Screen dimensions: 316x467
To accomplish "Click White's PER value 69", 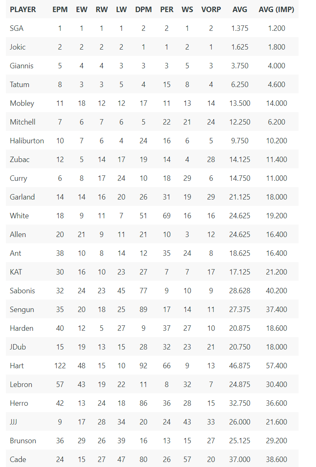I will (167, 216).
